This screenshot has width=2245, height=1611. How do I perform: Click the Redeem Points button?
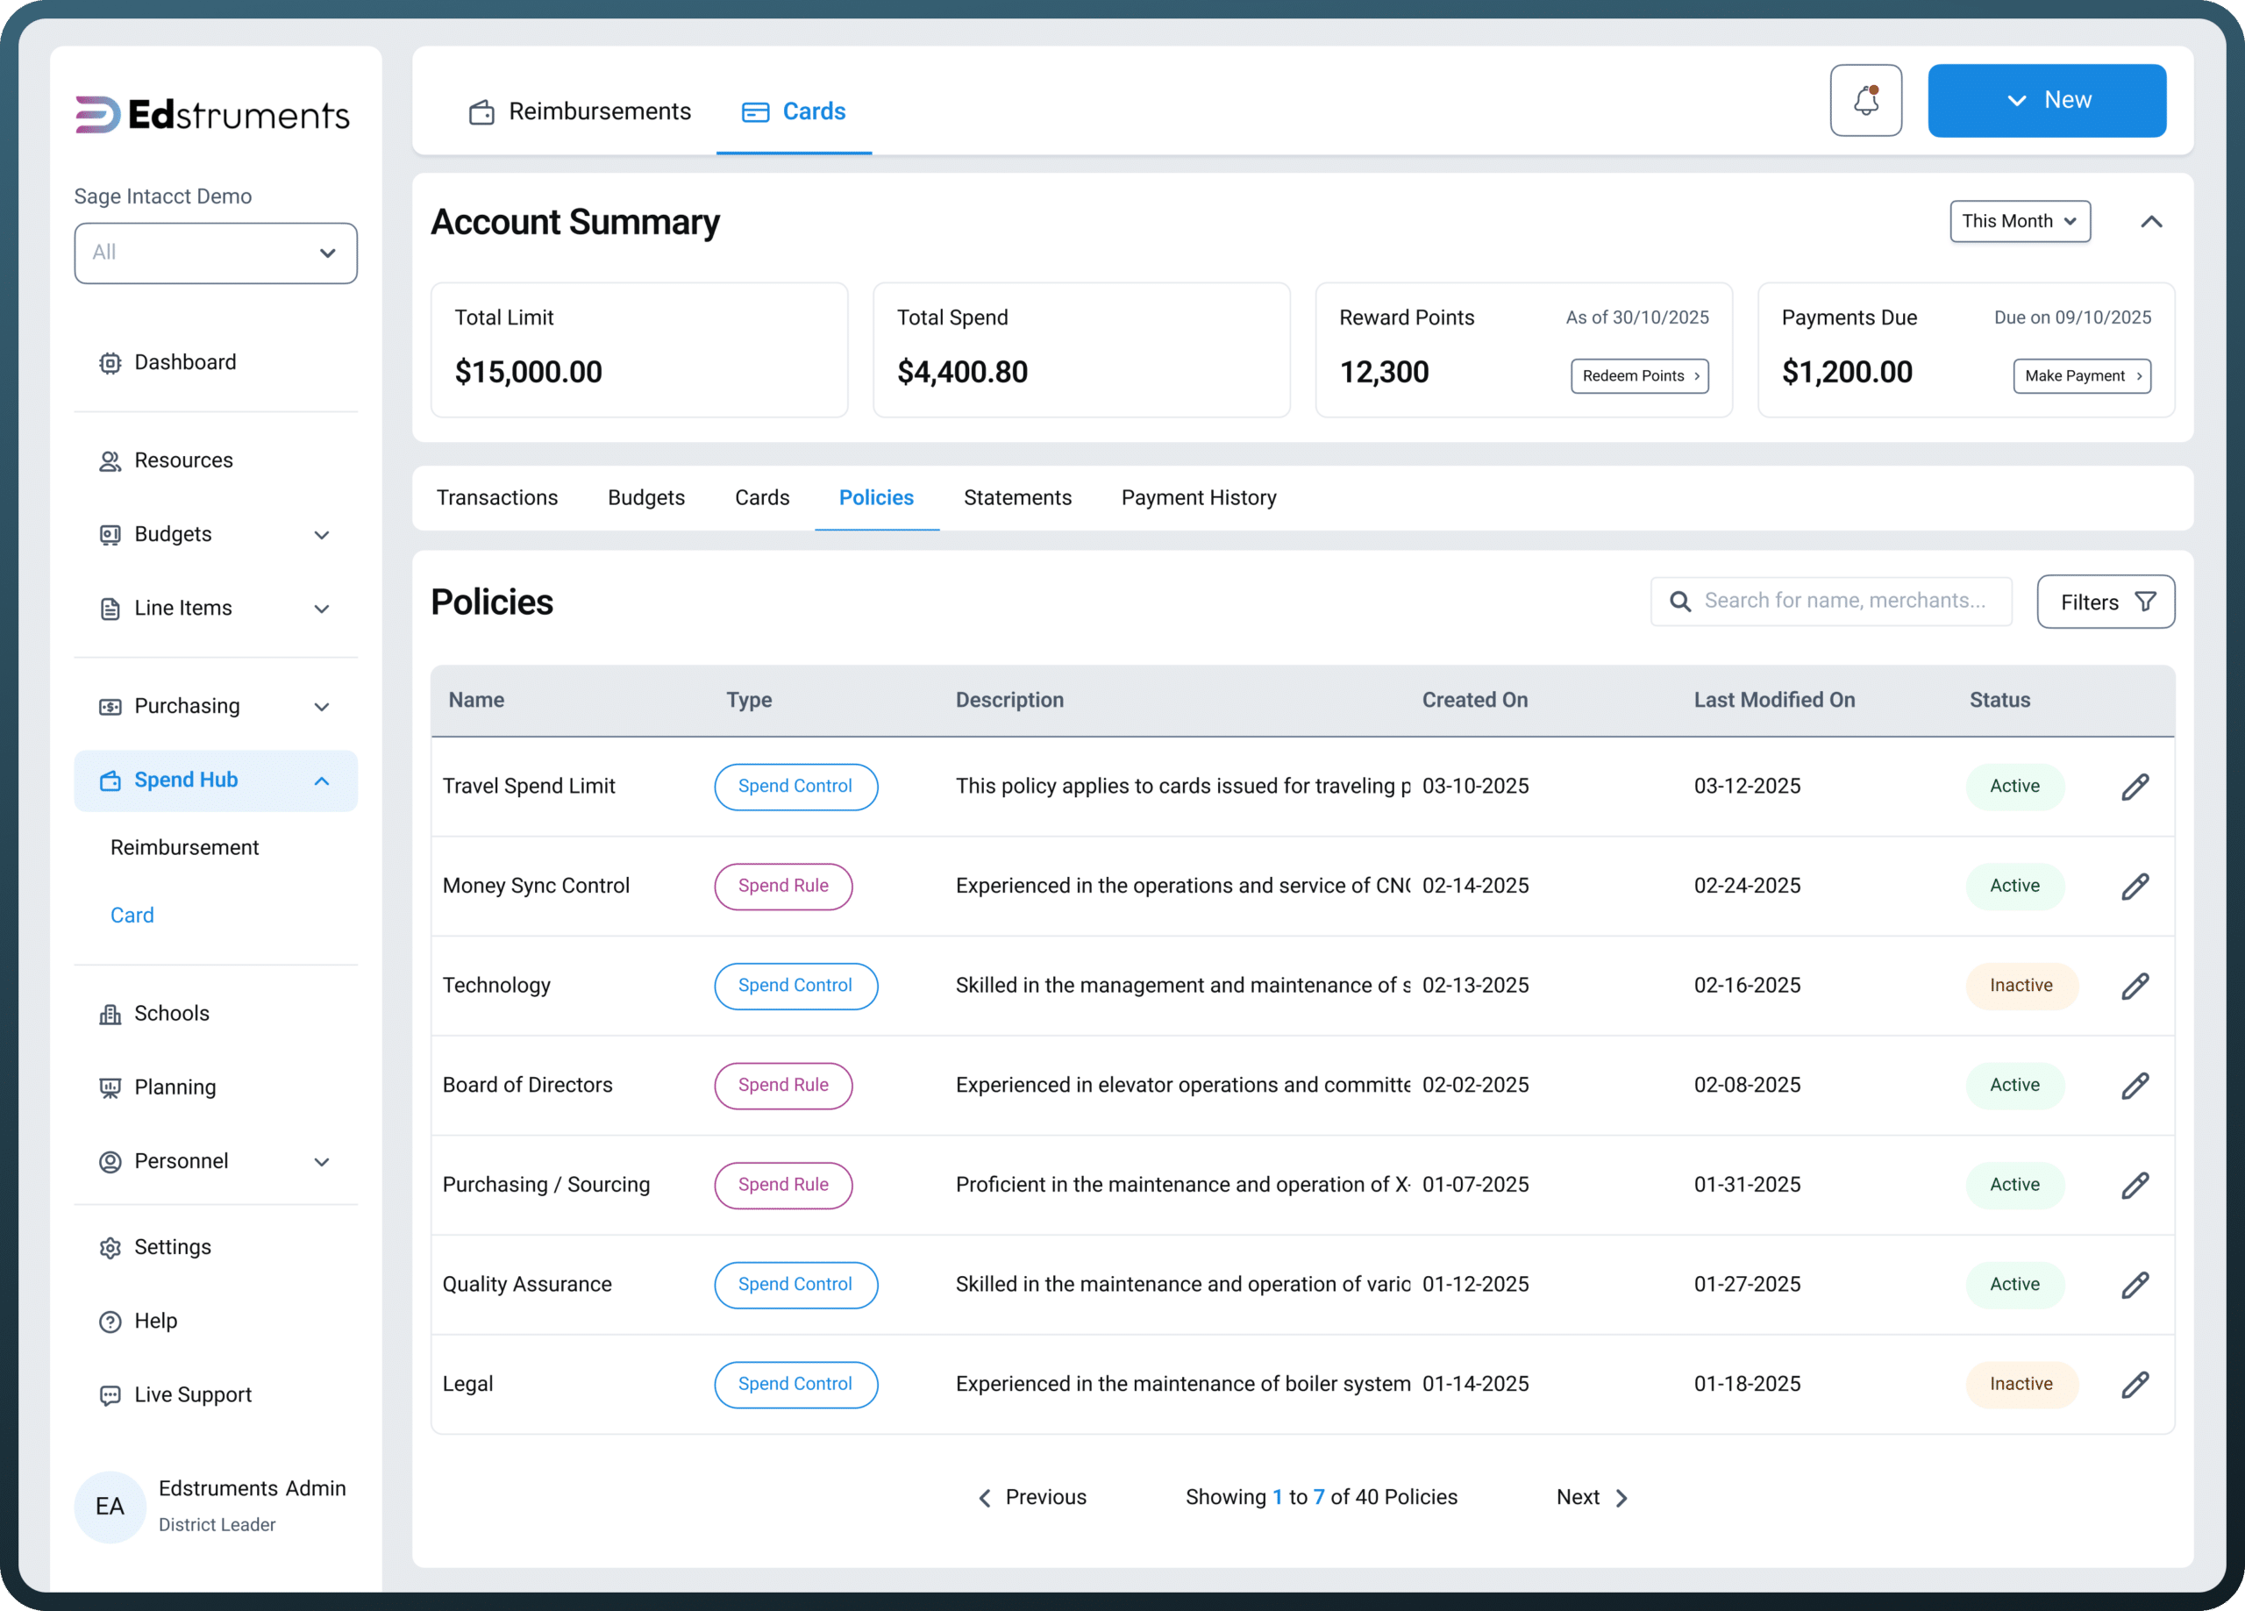pos(1639,375)
